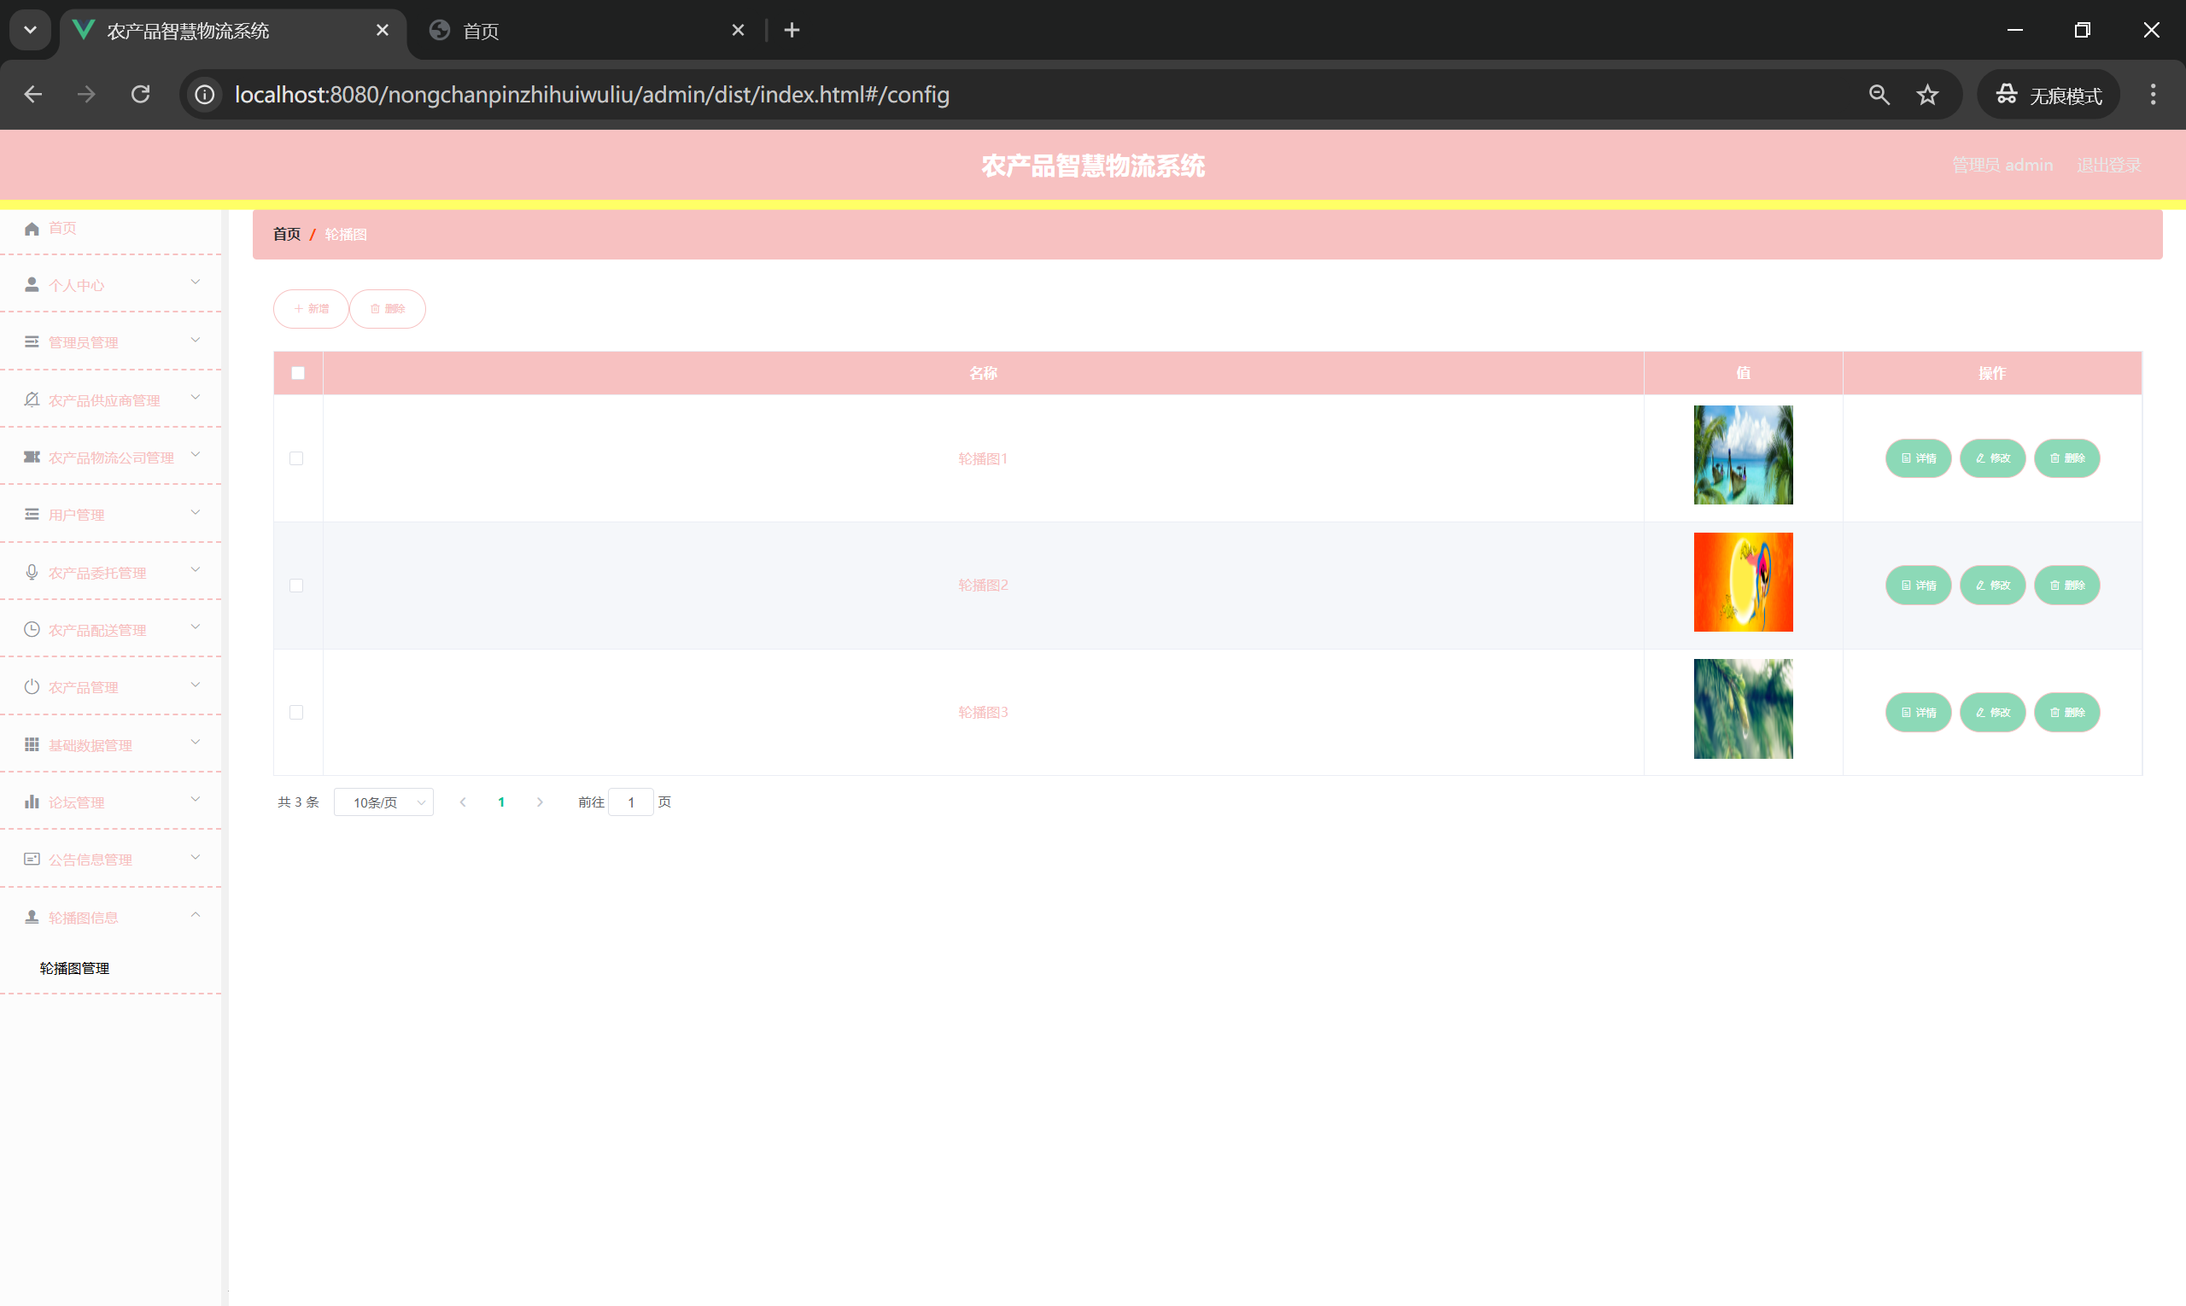2186x1306 pixels.
Task: Click the bell icon beside 农产品供应商管理
Action: [32, 400]
